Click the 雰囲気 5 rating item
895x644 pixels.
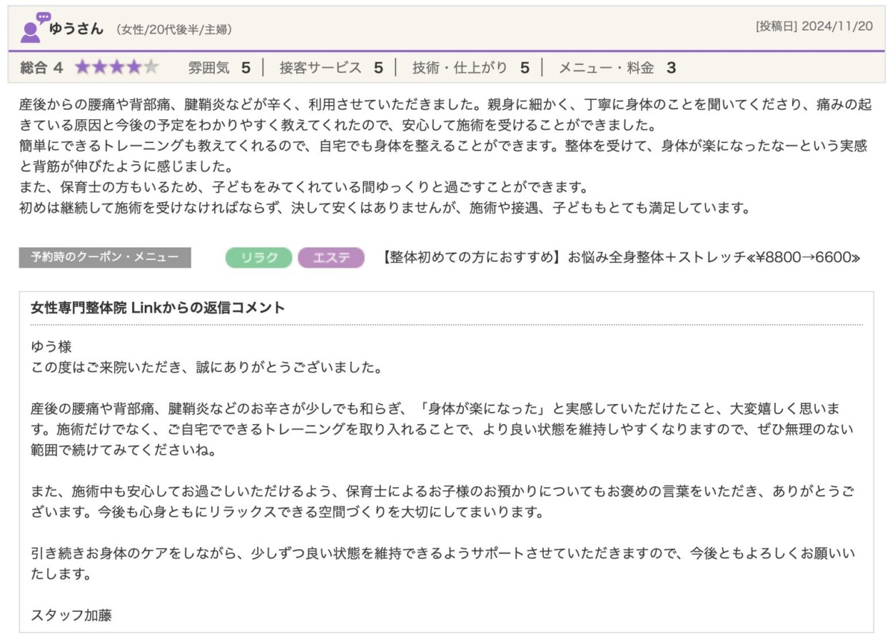pos(219,68)
